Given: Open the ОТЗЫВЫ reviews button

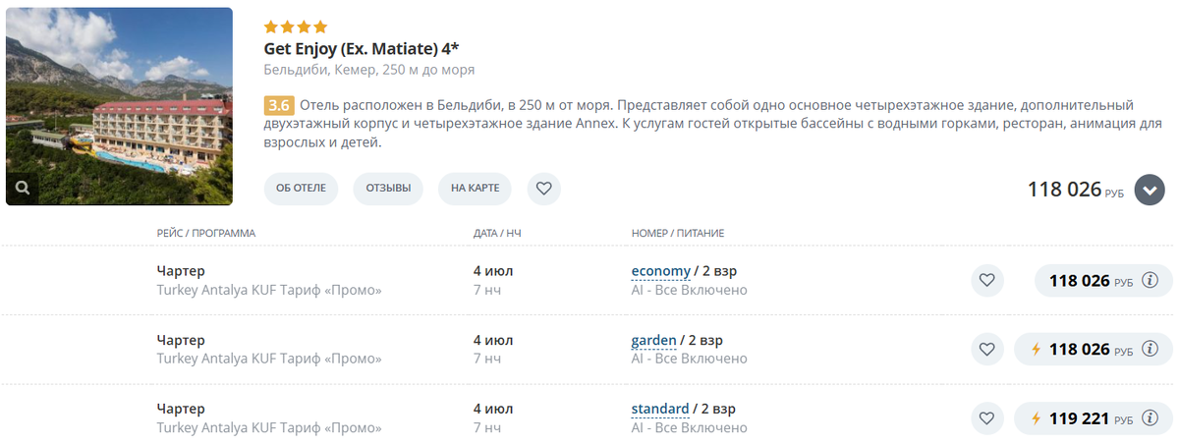Looking at the screenshot, I should (388, 189).
